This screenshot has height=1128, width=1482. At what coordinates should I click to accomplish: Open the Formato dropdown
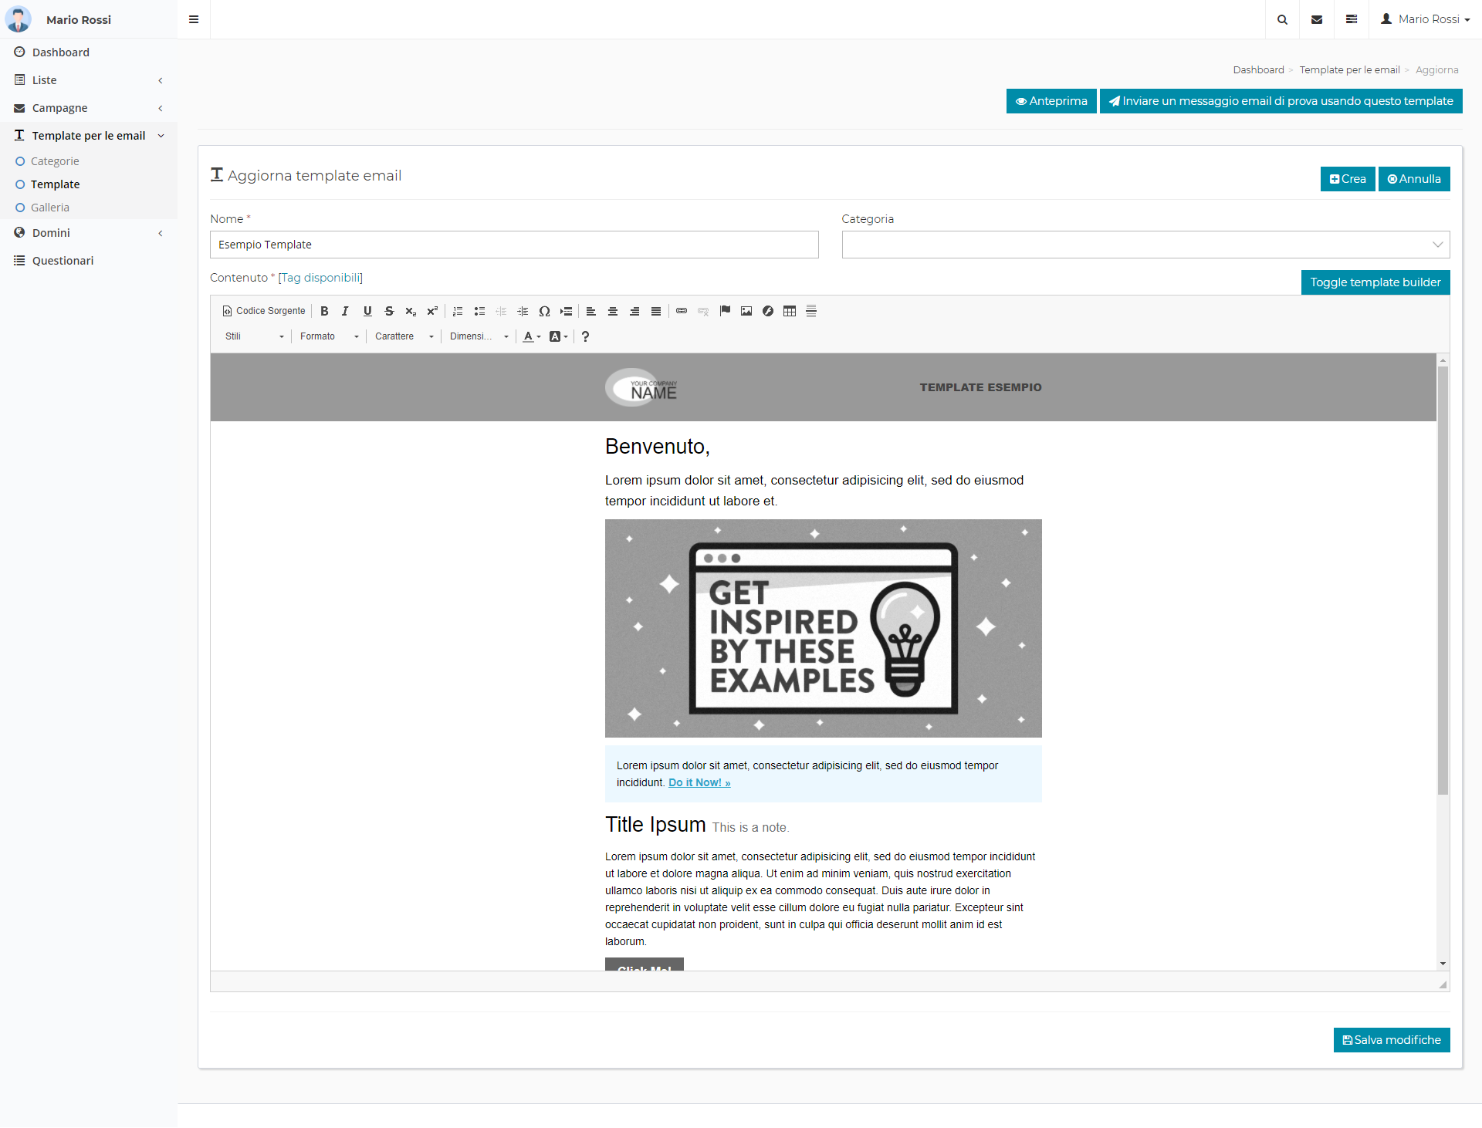pyautogui.click(x=330, y=336)
